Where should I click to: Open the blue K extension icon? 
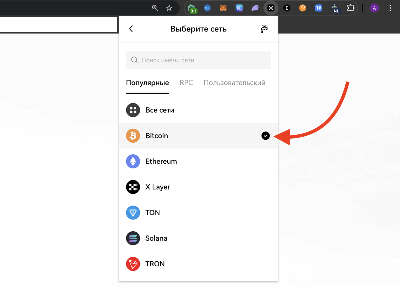pos(239,8)
